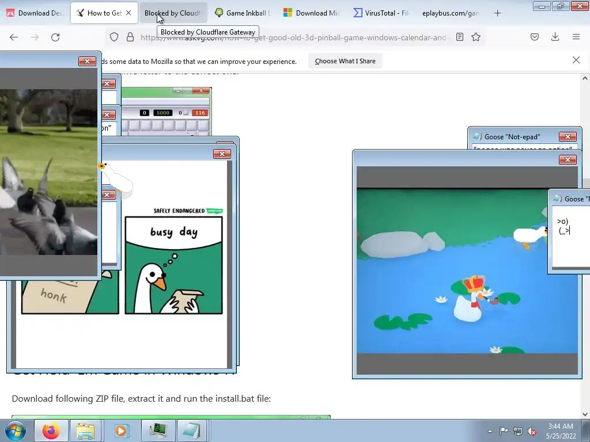The image size is (590, 442).
Task: Click in the Goose notepad text area
Action: tap(571, 237)
